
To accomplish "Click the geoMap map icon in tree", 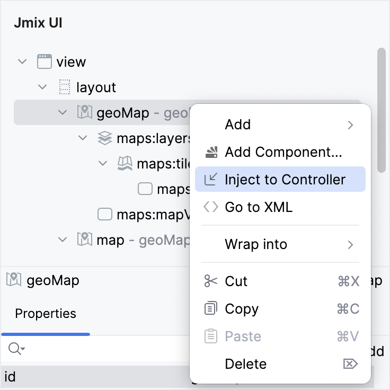I will coord(84,112).
